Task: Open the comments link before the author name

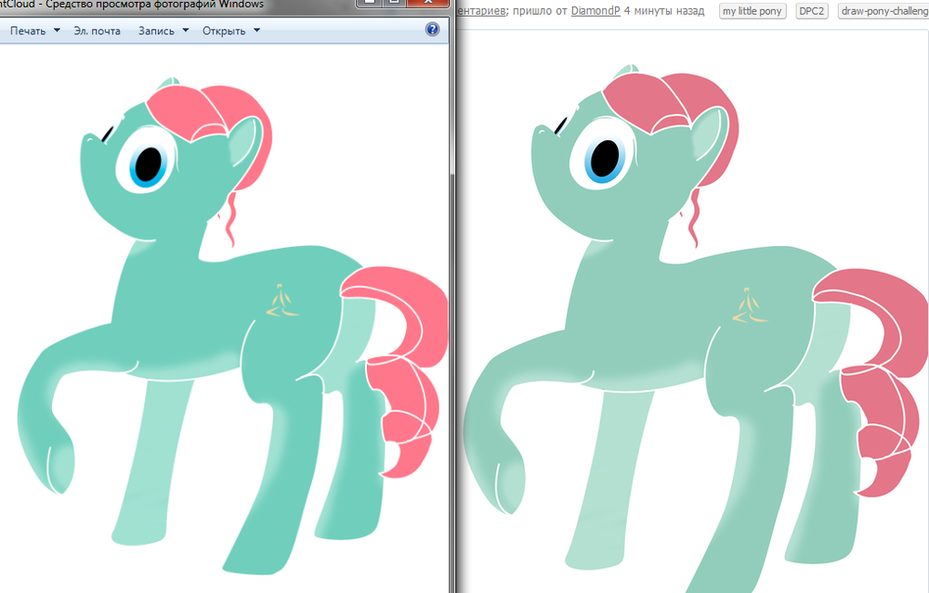Action: [483, 11]
